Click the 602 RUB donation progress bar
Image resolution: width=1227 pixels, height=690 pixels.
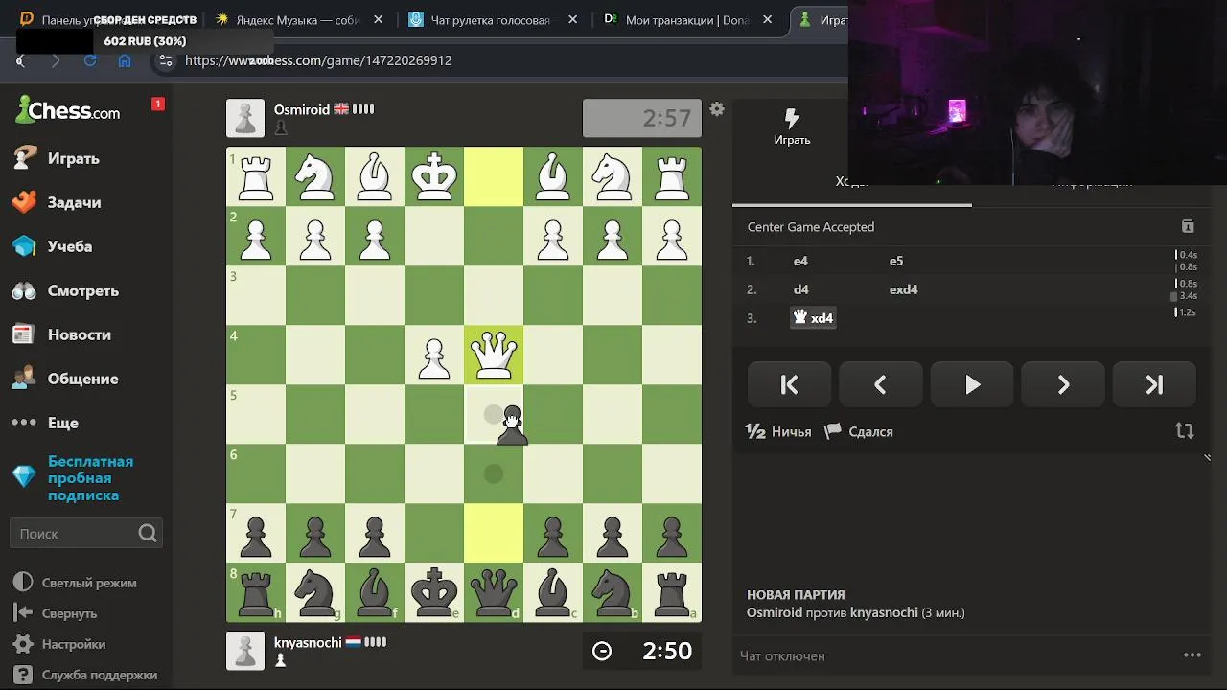click(145, 41)
